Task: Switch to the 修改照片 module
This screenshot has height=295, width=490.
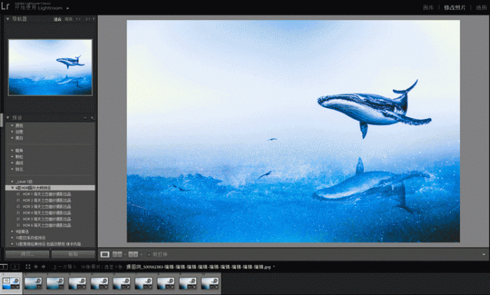Action: click(x=455, y=8)
